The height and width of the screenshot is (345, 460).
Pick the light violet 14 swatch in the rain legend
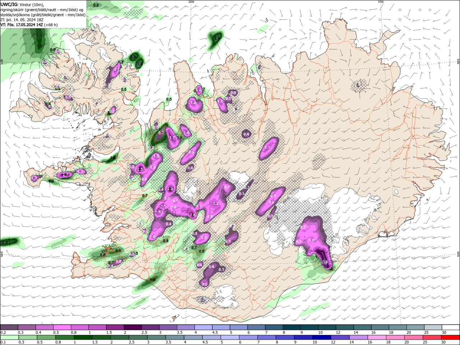click(358, 337)
